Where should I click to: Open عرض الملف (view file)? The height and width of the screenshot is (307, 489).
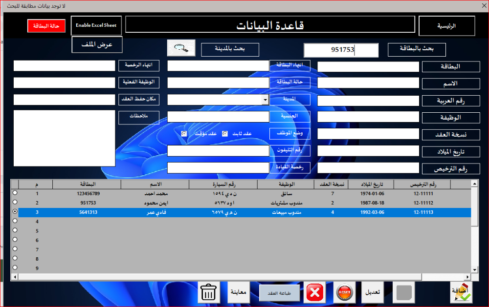point(97,44)
